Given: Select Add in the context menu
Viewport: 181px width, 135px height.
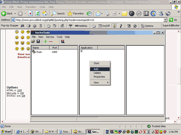Looking at the screenshot, I should 100,69.
